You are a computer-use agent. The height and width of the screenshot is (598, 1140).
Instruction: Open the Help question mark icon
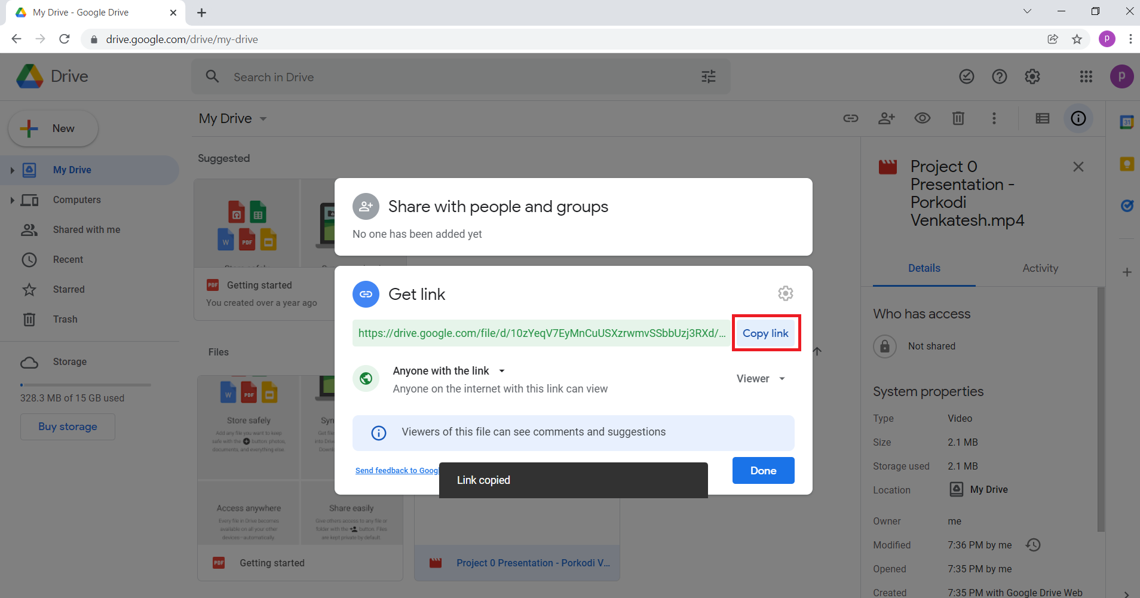(x=999, y=76)
